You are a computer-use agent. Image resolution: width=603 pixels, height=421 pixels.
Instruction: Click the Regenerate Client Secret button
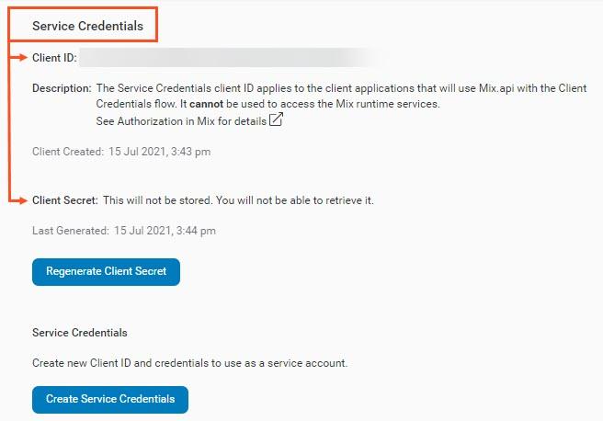point(106,272)
